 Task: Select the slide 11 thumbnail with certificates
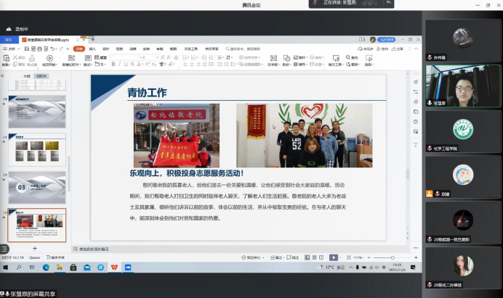pos(37,150)
